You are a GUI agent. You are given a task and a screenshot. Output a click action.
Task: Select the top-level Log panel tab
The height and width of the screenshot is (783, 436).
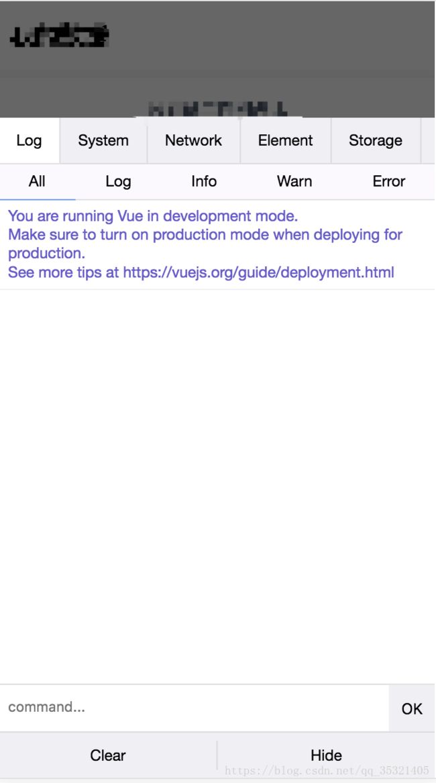[x=29, y=140]
